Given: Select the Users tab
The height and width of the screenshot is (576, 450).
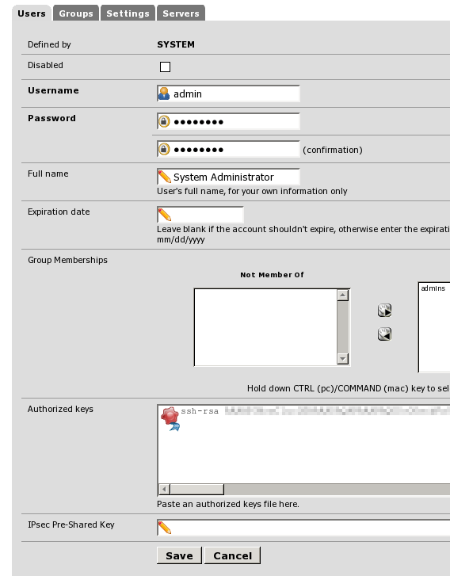Looking at the screenshot, I should point(32,13).
